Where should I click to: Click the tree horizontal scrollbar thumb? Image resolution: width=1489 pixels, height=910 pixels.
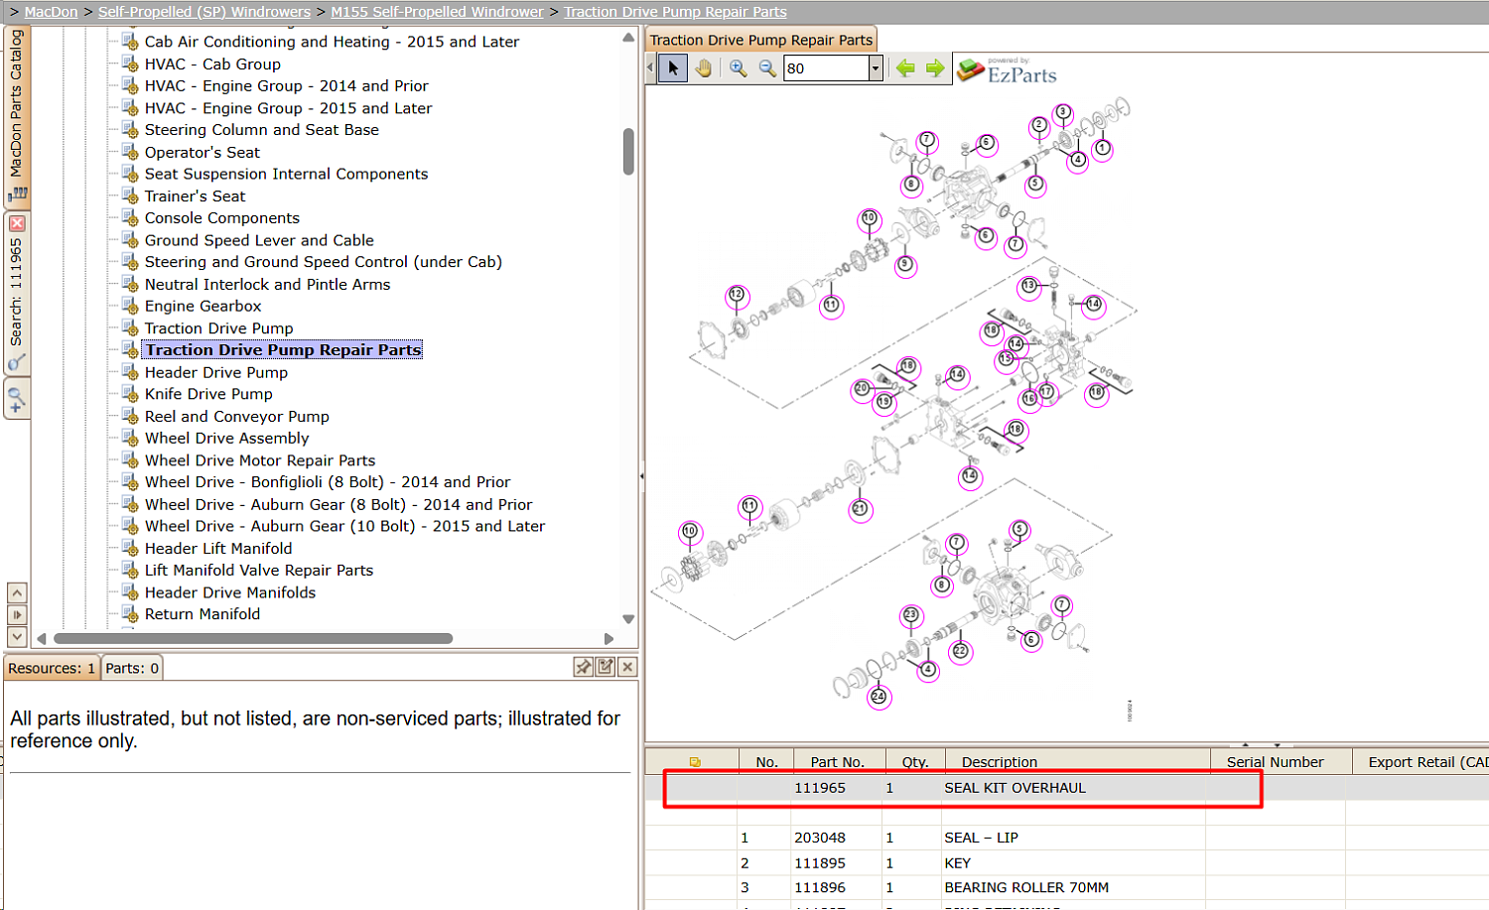pos(253,638)
